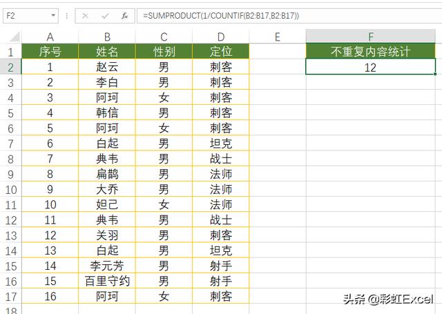Select 白起 in row 14
Viewport: 442px width, 314px height.
point(107,251)
